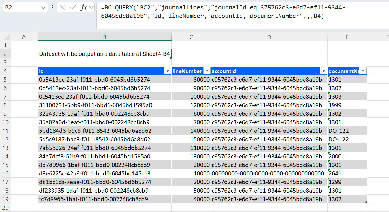Open the accountId column filter dropdown
Screen dimensions: 389x212
point(323,71)
